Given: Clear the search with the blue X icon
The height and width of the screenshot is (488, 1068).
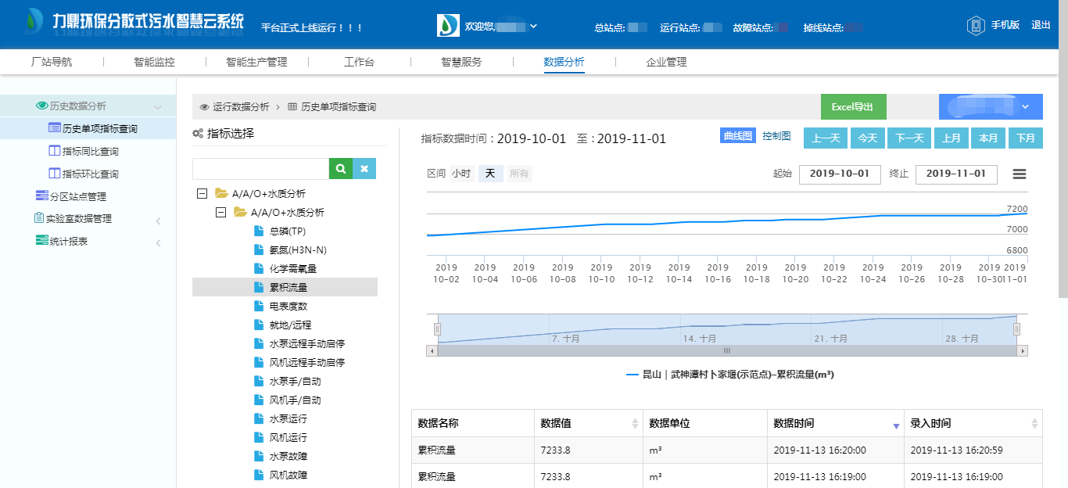Looking at the screenshot, I should [x=365, y=168].
